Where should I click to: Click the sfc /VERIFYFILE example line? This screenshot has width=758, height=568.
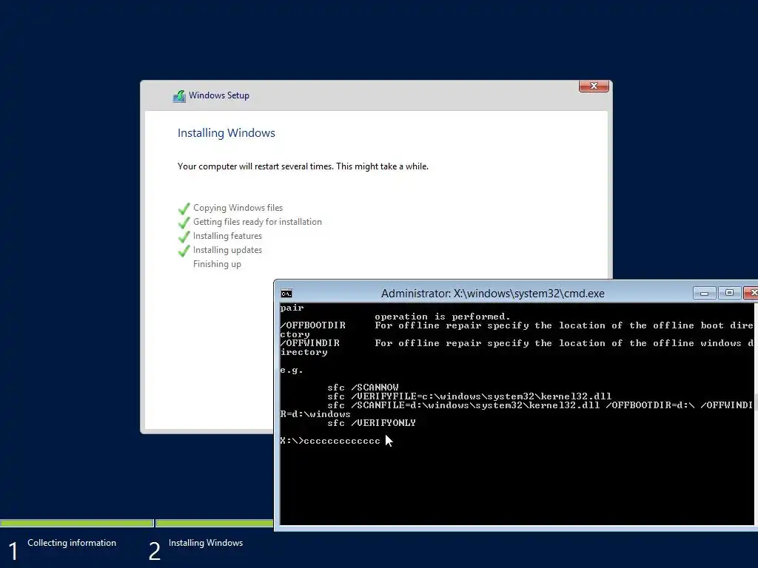(469, 396)
